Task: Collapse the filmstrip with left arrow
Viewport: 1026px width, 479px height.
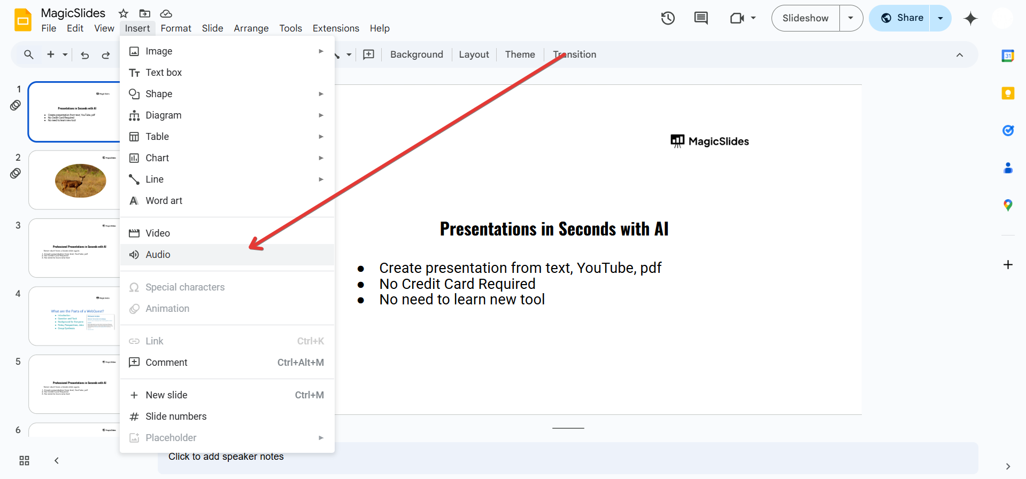Action: (57, 460)
